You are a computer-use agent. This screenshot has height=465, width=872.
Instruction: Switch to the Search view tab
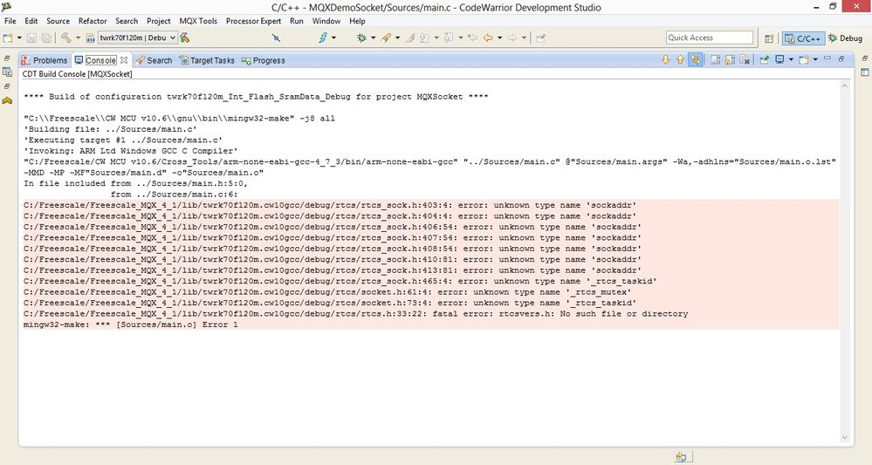click(x=154, y=60)
